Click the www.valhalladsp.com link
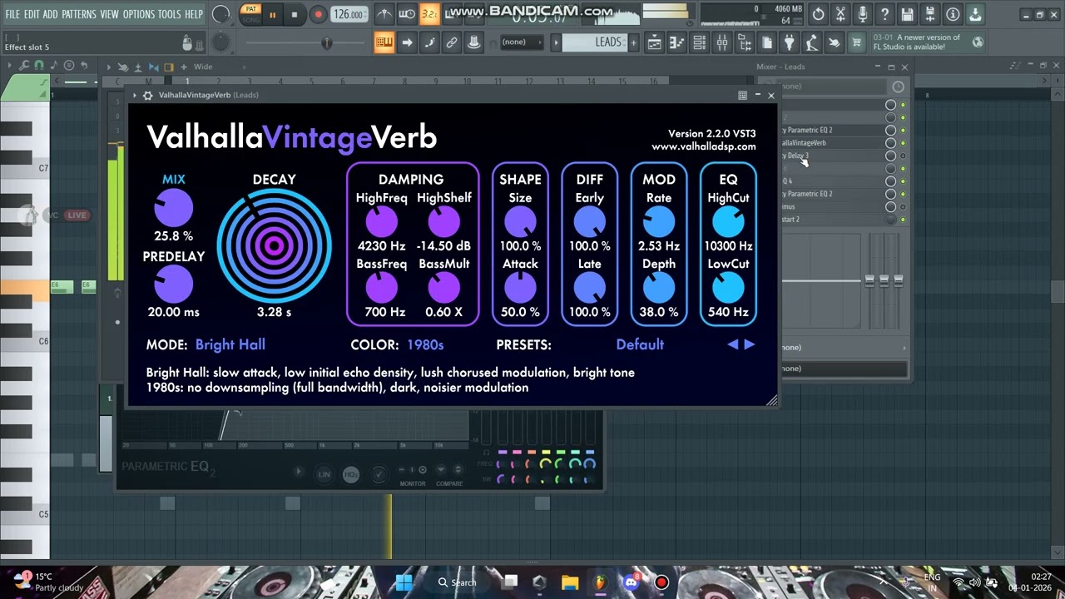Screen dimensions: 1065x599 pos(704,146)
